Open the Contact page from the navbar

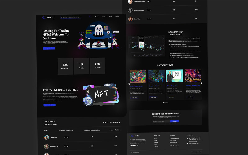point(117,17)
